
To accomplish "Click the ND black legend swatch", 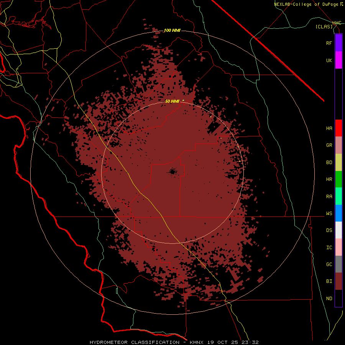I will point(338,298).
